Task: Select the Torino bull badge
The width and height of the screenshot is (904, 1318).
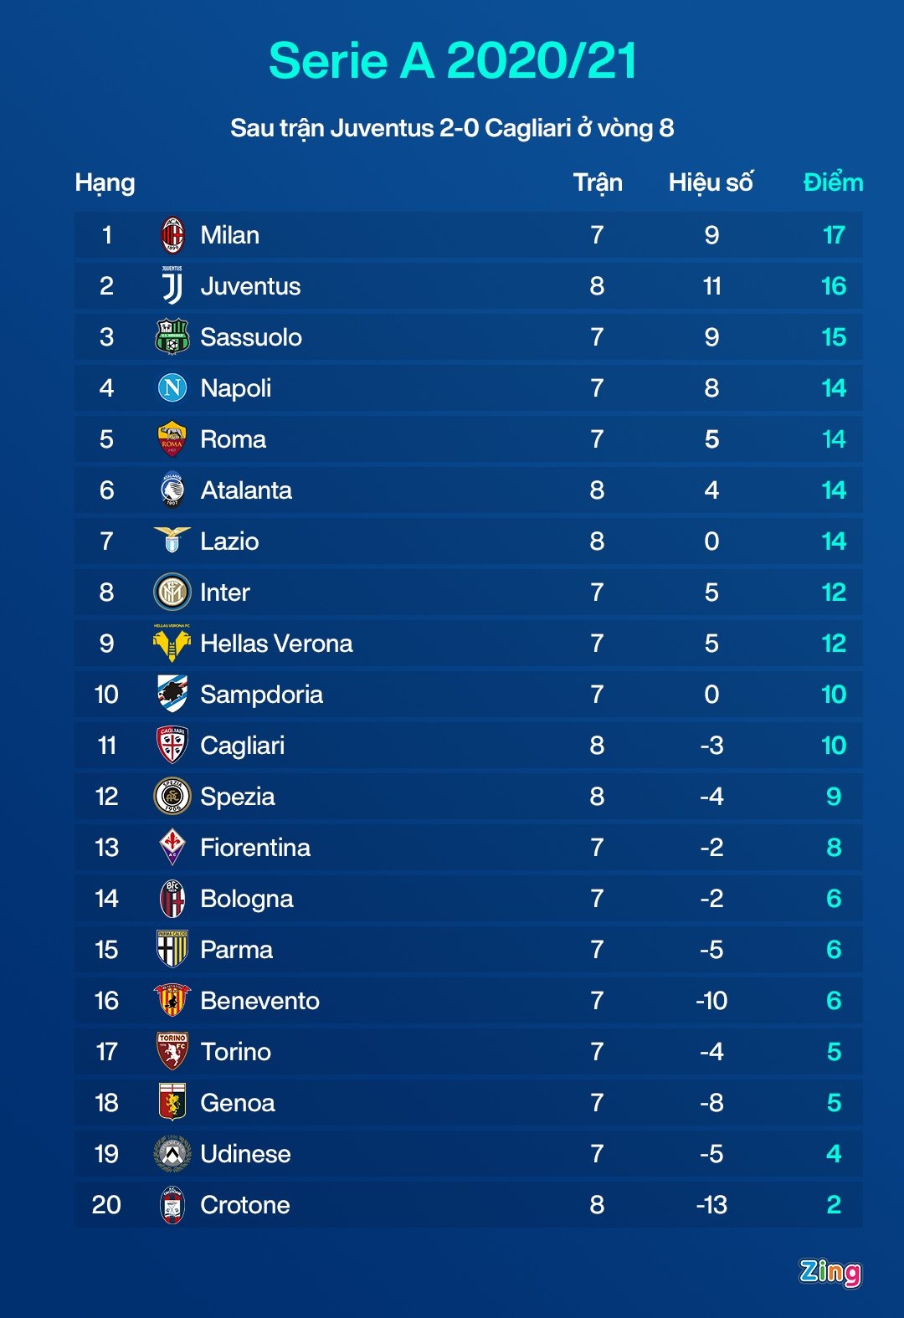Action: [x=172, y=1052]
